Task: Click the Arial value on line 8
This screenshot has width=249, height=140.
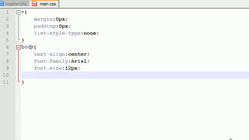Action: [79, 61]
